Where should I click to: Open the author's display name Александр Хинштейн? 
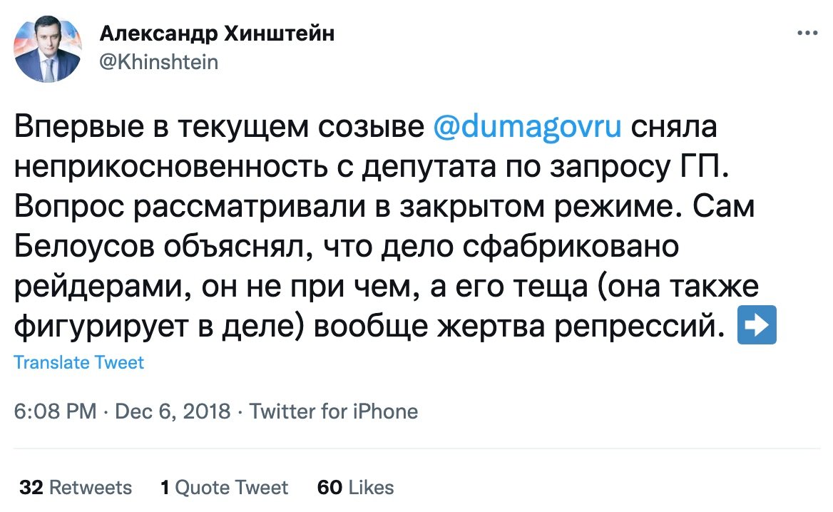[x=218, y=32]
